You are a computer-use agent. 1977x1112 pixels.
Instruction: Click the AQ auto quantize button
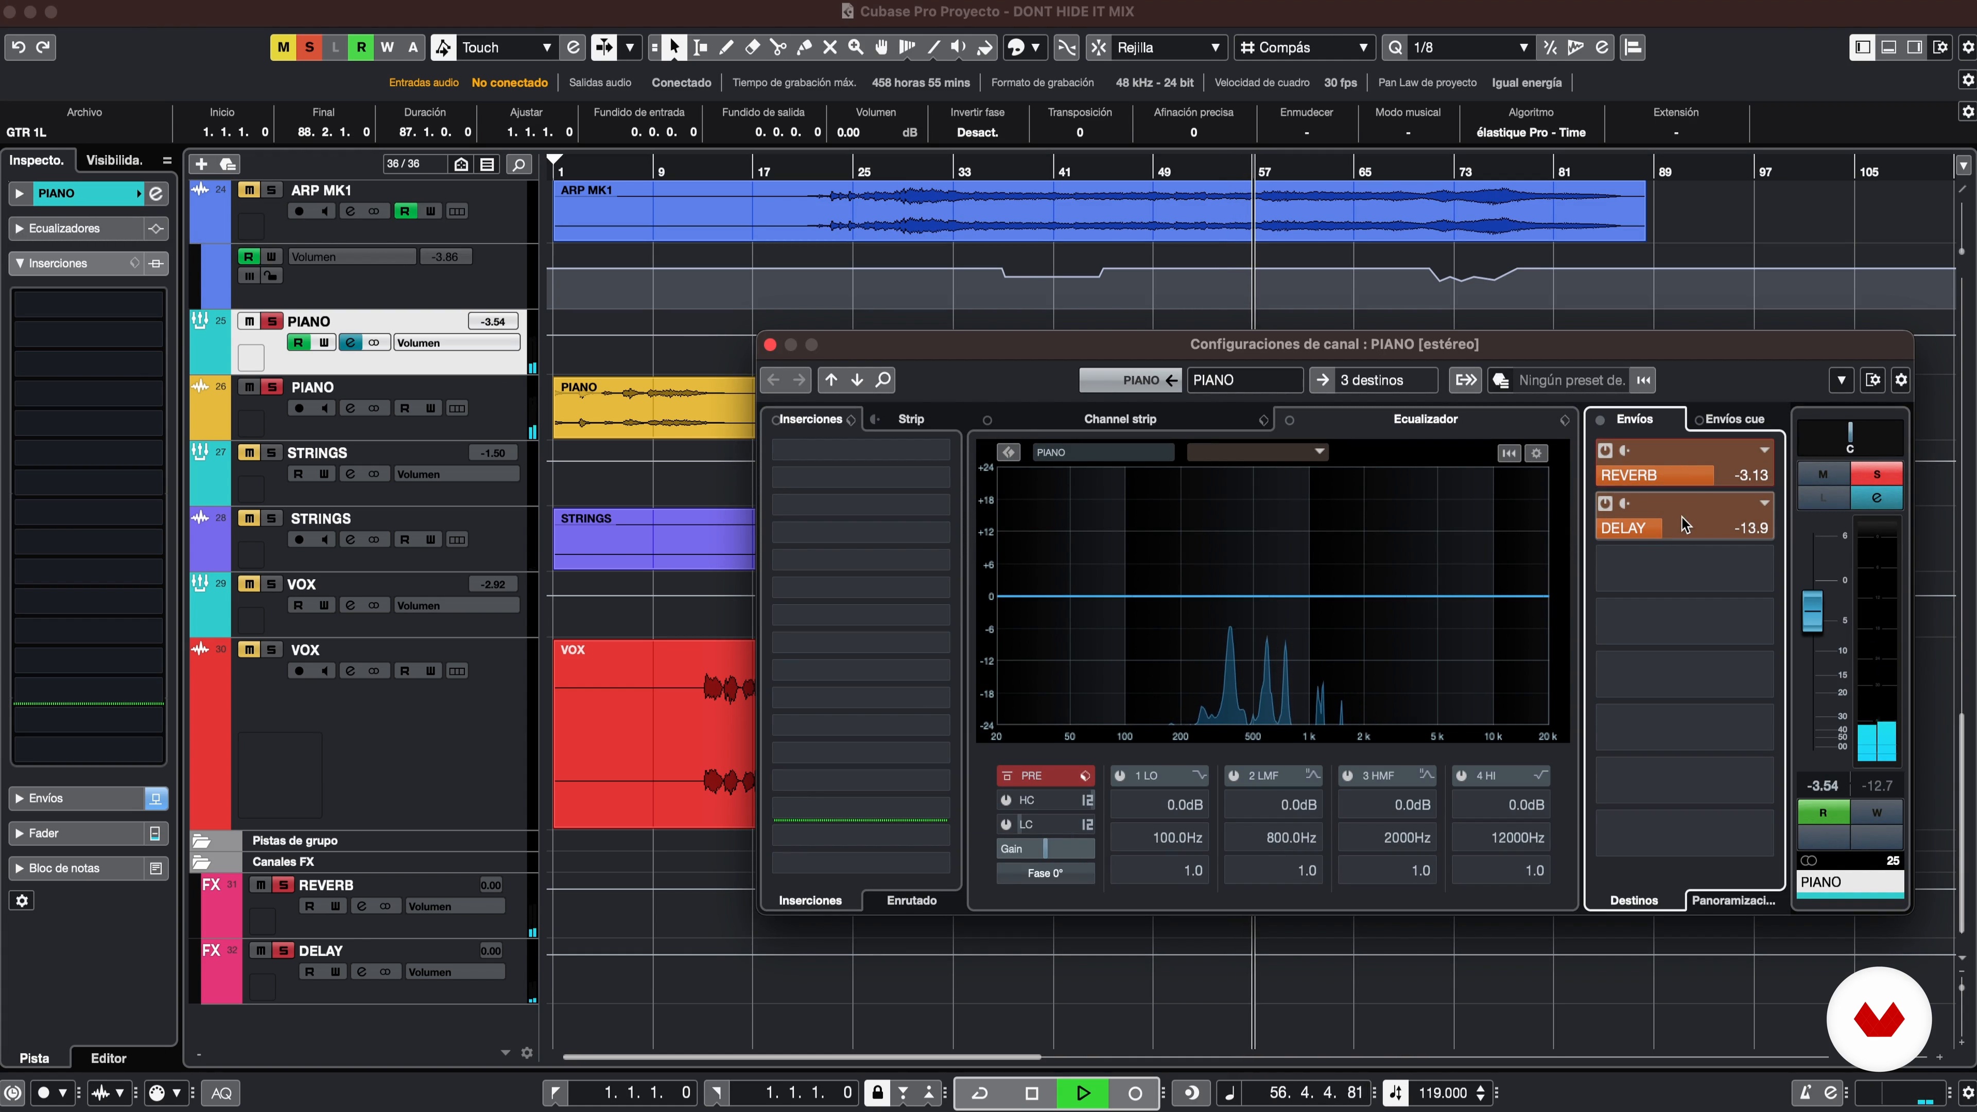[x=221, y=1093]
